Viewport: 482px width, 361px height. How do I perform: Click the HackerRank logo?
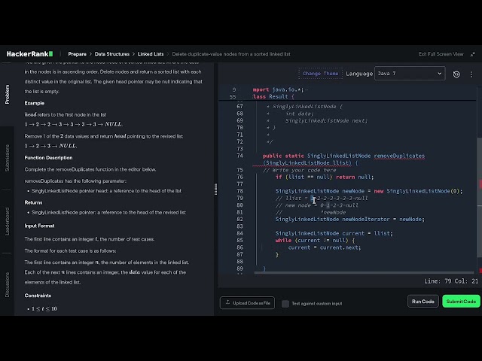click(29, 54)
